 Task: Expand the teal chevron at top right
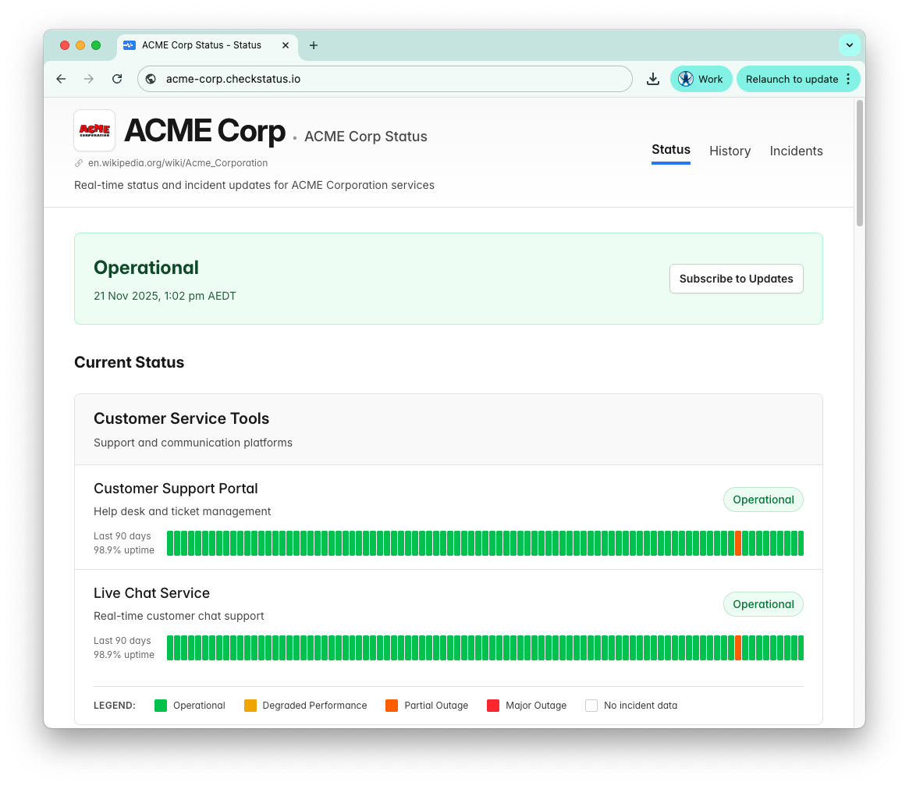(850, 45)
